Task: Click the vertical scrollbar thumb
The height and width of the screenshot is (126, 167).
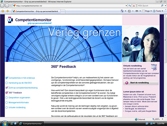Action: point(165,40)
